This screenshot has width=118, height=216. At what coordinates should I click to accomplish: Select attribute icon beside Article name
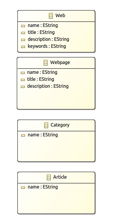click(23, 188)
